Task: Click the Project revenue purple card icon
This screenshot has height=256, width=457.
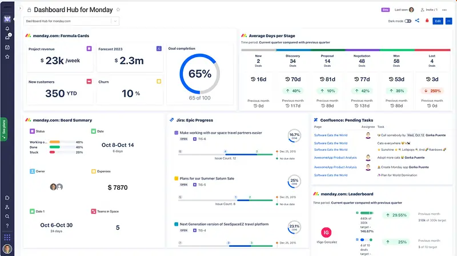Action: (89, 49)
